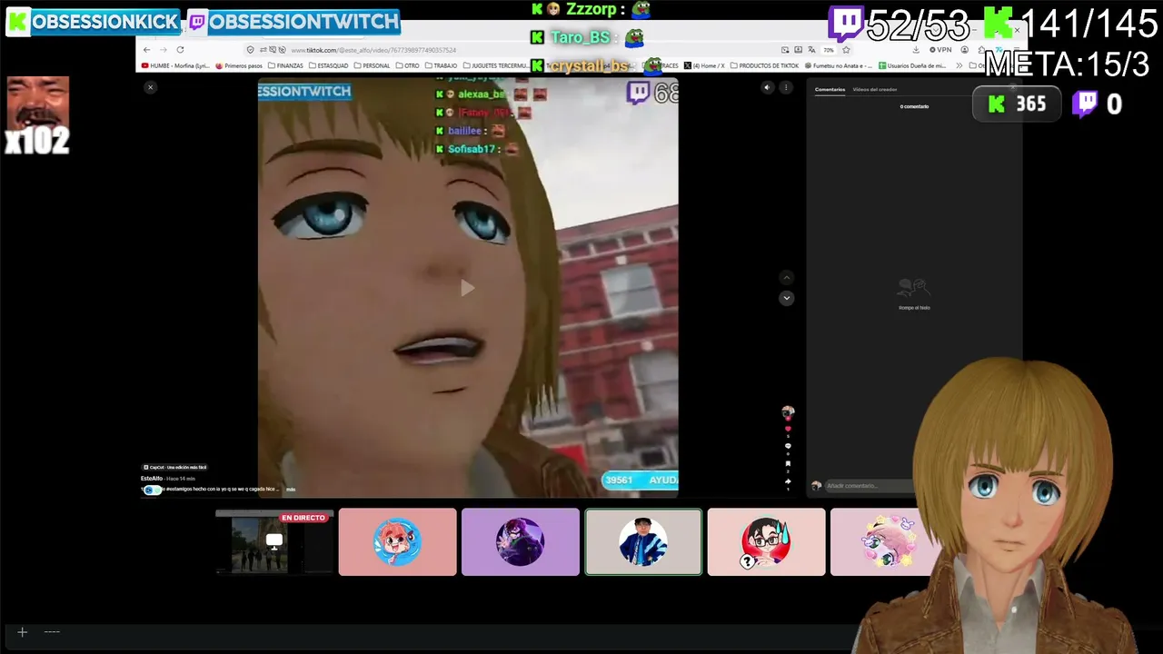The image size is (1163, 654).
Task: Select the purple-haired avatar card
Action: pos(520,542)
